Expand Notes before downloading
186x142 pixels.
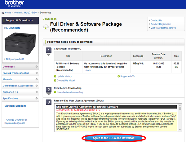(70, 92)
